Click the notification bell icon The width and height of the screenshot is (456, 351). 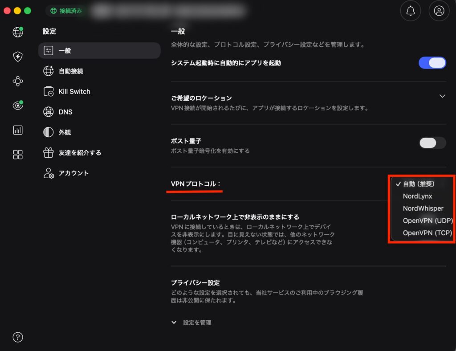(410, 11)
